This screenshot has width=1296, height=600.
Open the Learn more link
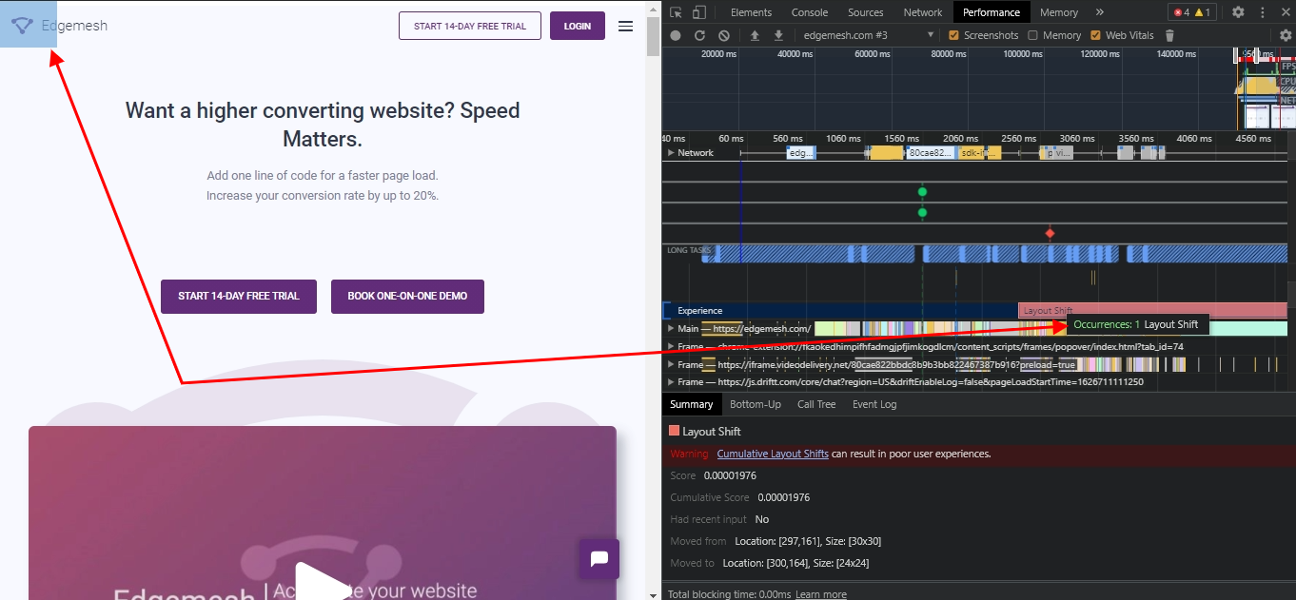tap(821, 594)
